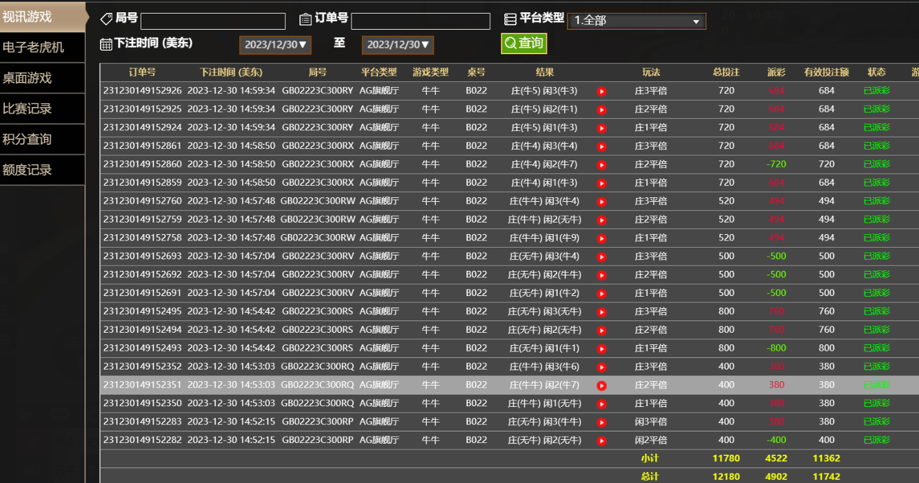Play video replay for order 231230149152860
Image resolution: width=919 pixels, height=483 pixels.
602,165
